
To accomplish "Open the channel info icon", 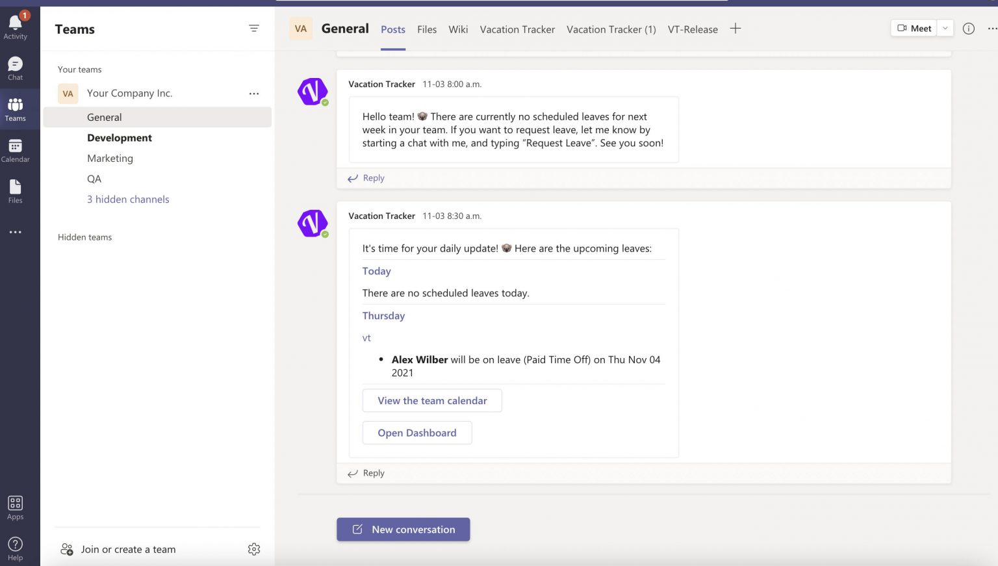I will coord(969,29).
